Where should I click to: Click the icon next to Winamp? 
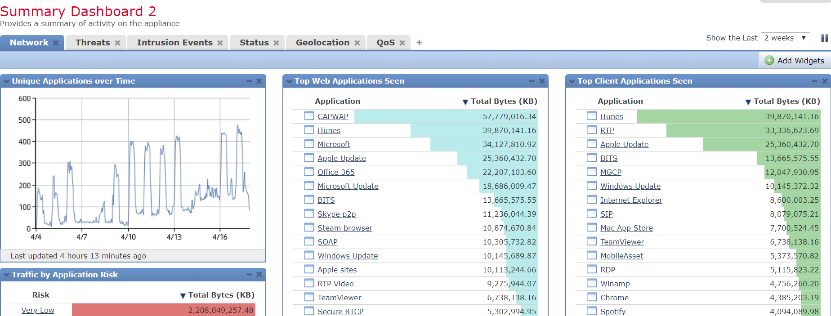click(x=592, y=283)
